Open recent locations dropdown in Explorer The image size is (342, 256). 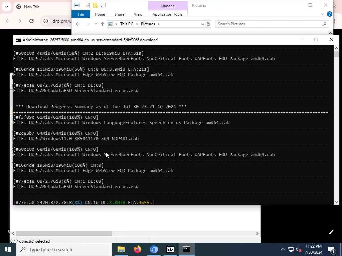96,24
